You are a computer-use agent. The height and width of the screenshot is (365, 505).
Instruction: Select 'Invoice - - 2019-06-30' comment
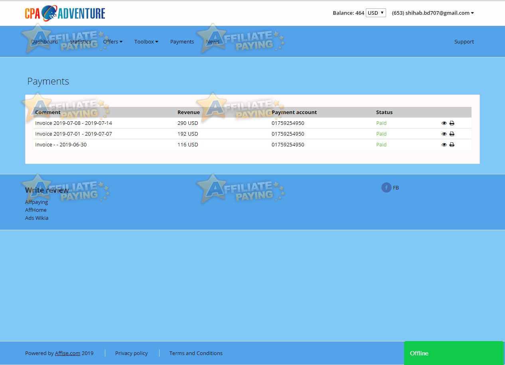point(61,145)
